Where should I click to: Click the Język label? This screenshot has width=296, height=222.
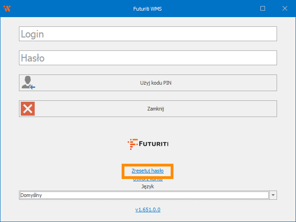(x=148, y=186)
